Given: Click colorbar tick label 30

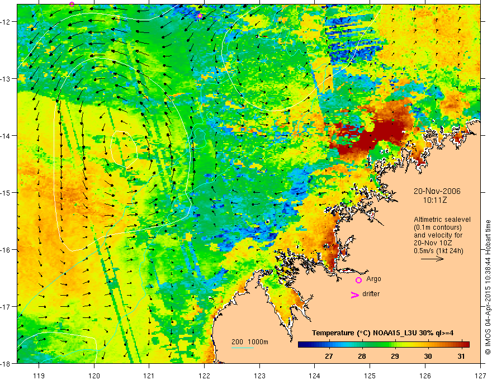Looking at the screenshot, I should coord(428,356).
